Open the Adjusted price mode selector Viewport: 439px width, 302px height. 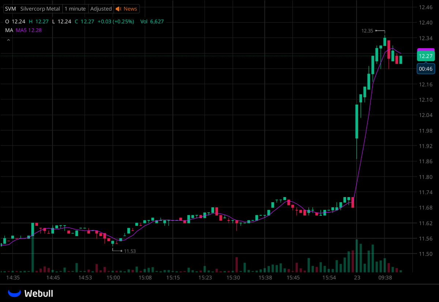[101, 9]
